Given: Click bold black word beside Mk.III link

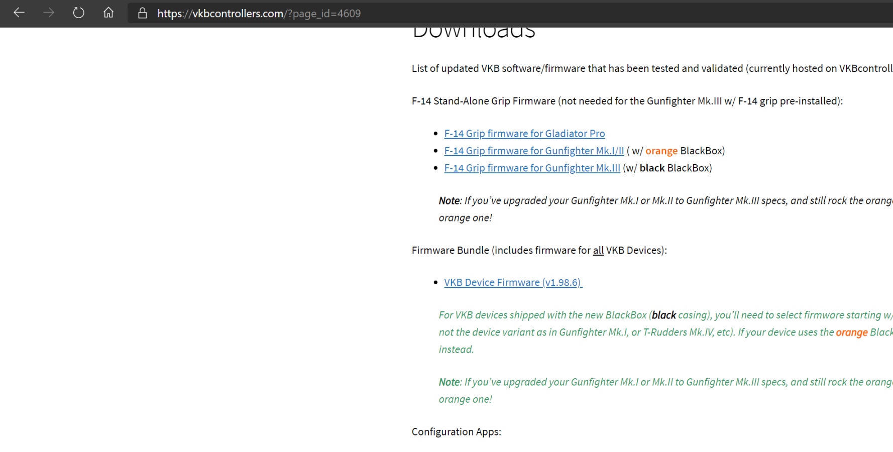Looking at the screenshot, I should (x=652, y=168).
